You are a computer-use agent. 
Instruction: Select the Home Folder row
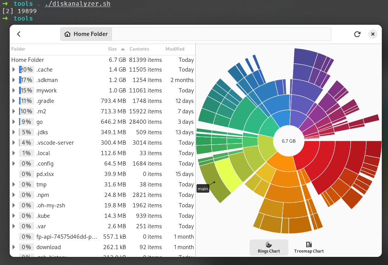coord(102,60)
